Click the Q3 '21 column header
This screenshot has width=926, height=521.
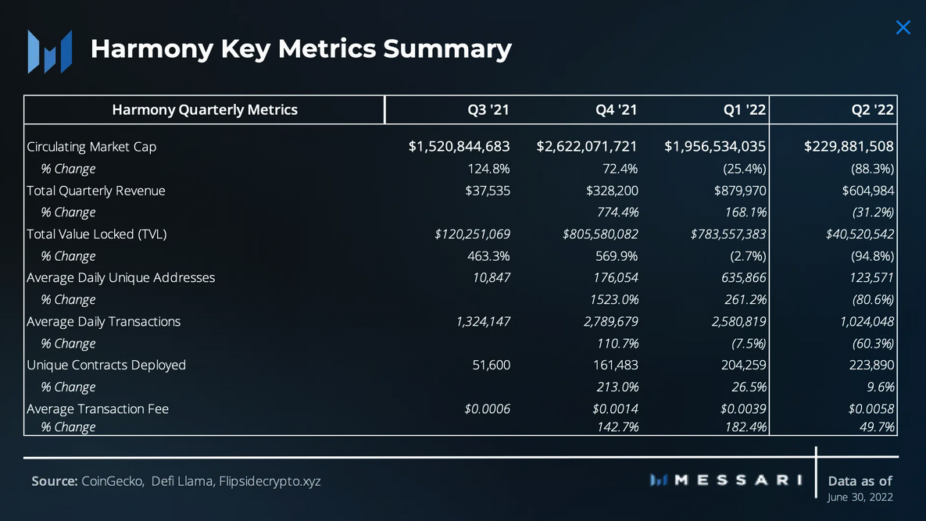[x=488, y=110]
